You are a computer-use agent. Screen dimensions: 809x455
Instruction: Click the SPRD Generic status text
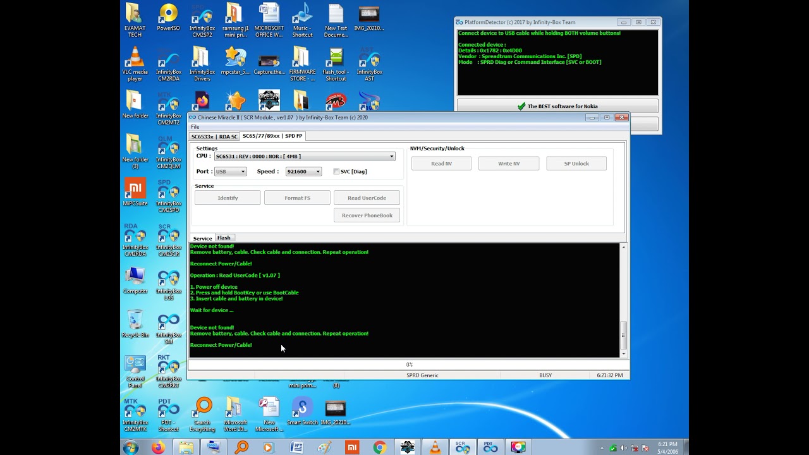pyautogui.click(x=422, y=375)
